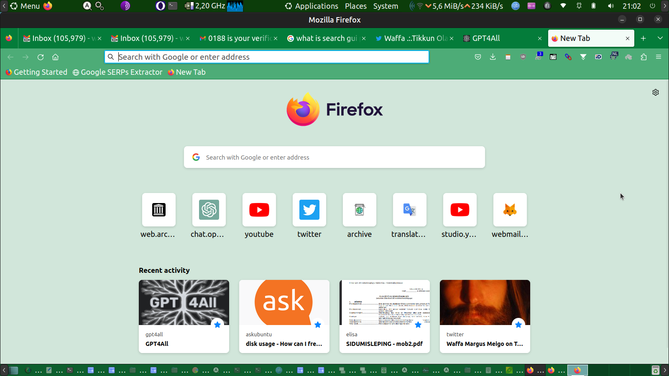Open the New Tab bookmark
The width and height of the screenshot is (669, 376).
pos(186,72)
